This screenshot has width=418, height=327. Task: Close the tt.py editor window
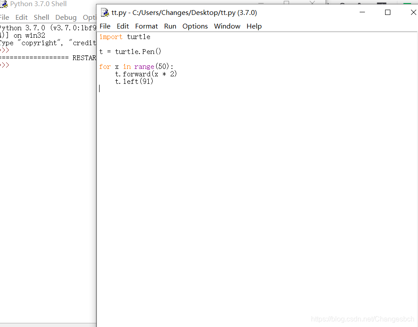click(413, 12)
